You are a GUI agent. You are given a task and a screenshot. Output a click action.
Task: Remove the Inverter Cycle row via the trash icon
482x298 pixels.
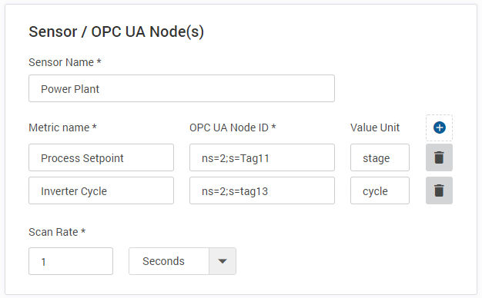click(439, 190)
